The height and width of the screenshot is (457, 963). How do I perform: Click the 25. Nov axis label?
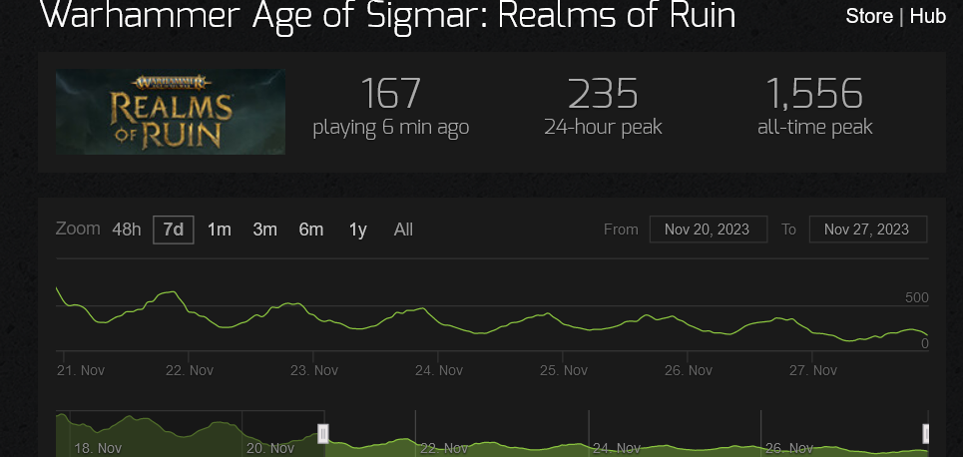(564, 370)
